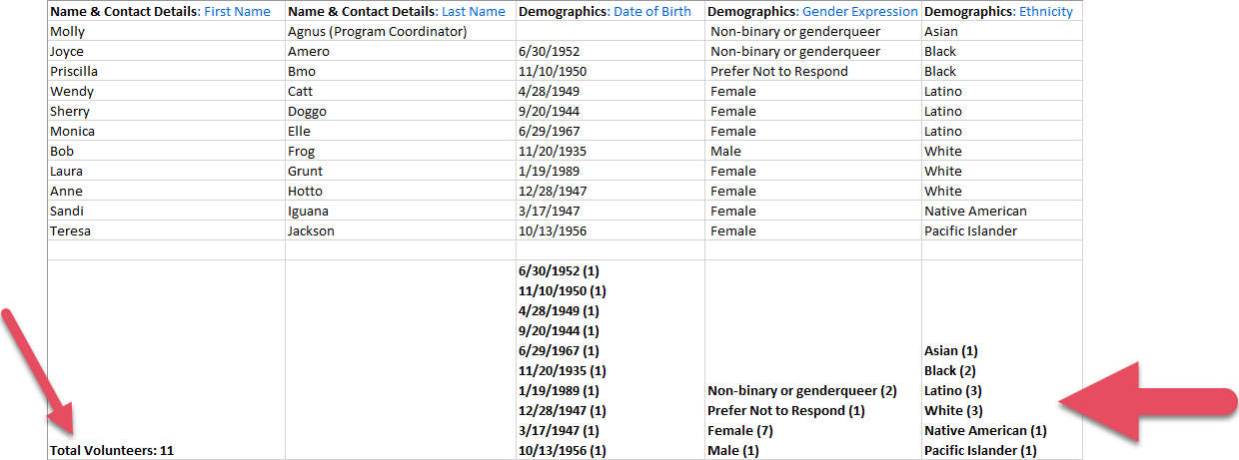Select the 'Catt' last name cell
The height and width of the screenshot is (460, 1239).
(x=401, y=91)
